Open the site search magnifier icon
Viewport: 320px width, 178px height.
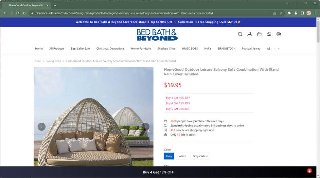(240, 34)
